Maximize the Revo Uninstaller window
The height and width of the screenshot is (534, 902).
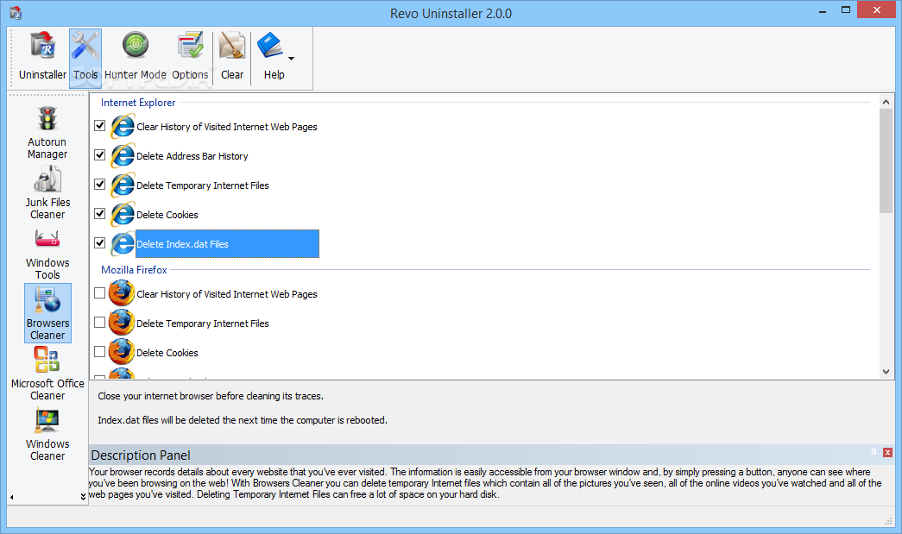(x=846, y=9)
